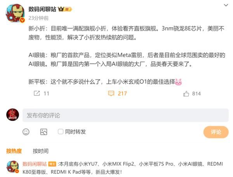
Task: Attach a picture using the image icon
Action: [43, 132]
